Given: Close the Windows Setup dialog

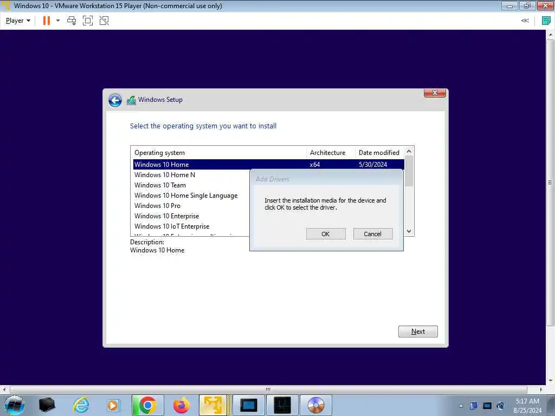Looking at the screenshot, I should [x=435, y=93].
